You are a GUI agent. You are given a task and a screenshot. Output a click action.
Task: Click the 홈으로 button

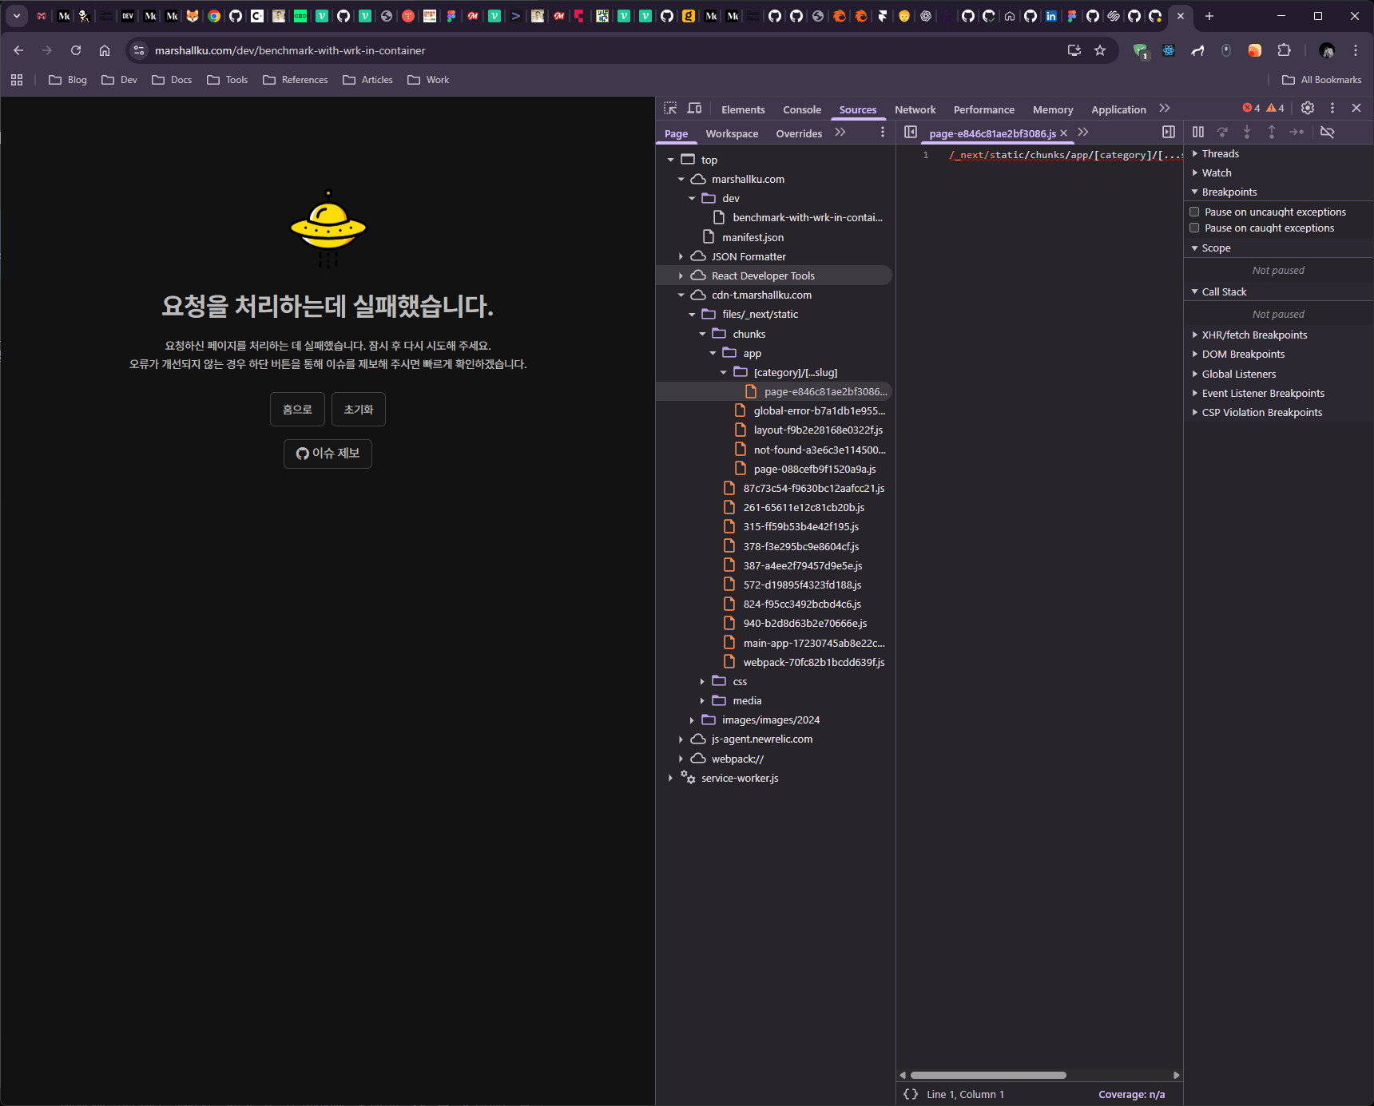tap(297, 409)
